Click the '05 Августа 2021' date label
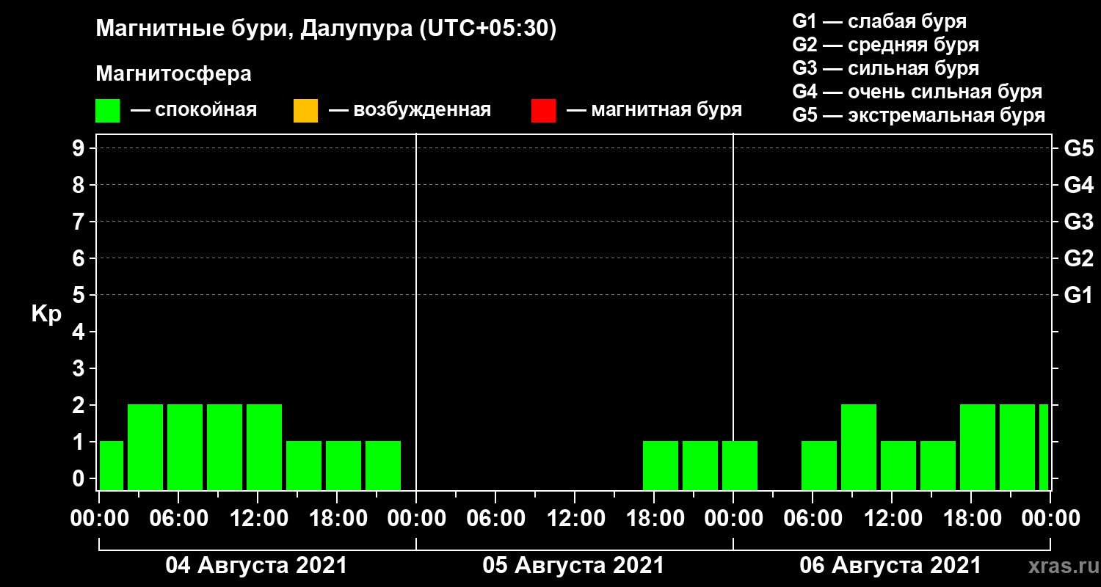Image resolution: width=1101 pixels, height=587 pixels. coord(574,566)
